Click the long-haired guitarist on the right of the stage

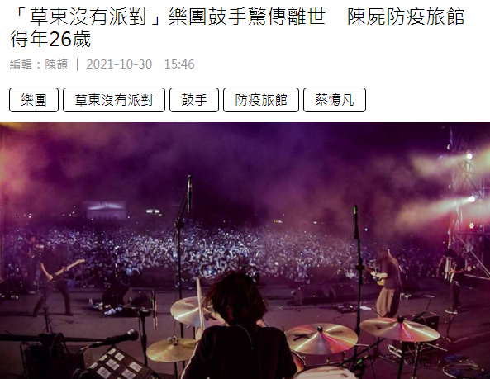pyautogui.click(x=387, y=282)
